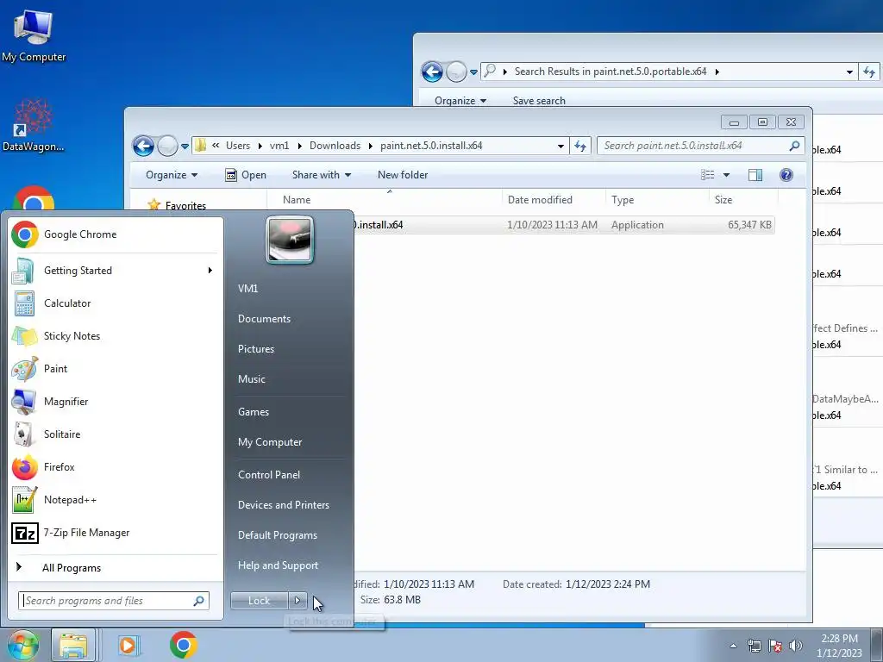This screenshot has width=883, height=662.
Task: Open Explorer help question mark icon
Action: pos(786,175)
